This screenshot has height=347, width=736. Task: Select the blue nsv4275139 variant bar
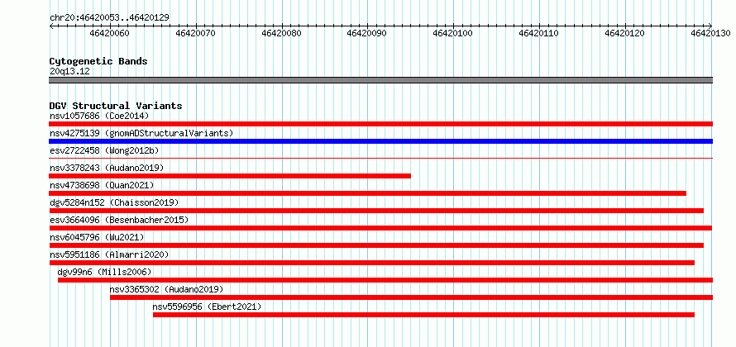click(x=381, y=141)
